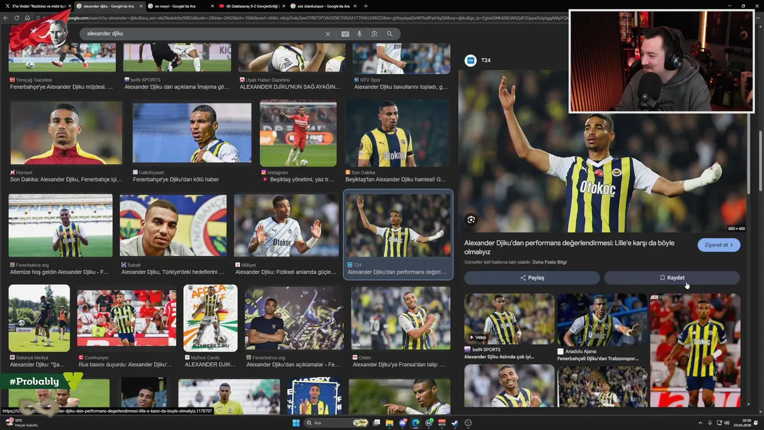Open Mythos Cards ALEXANDER DJIKU card image

210,318
